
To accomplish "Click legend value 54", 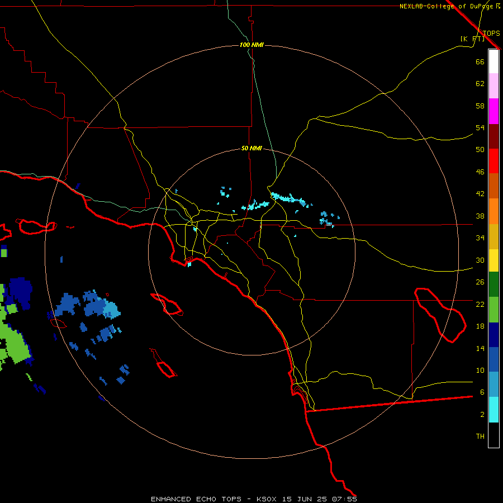I will click(480, 127).
